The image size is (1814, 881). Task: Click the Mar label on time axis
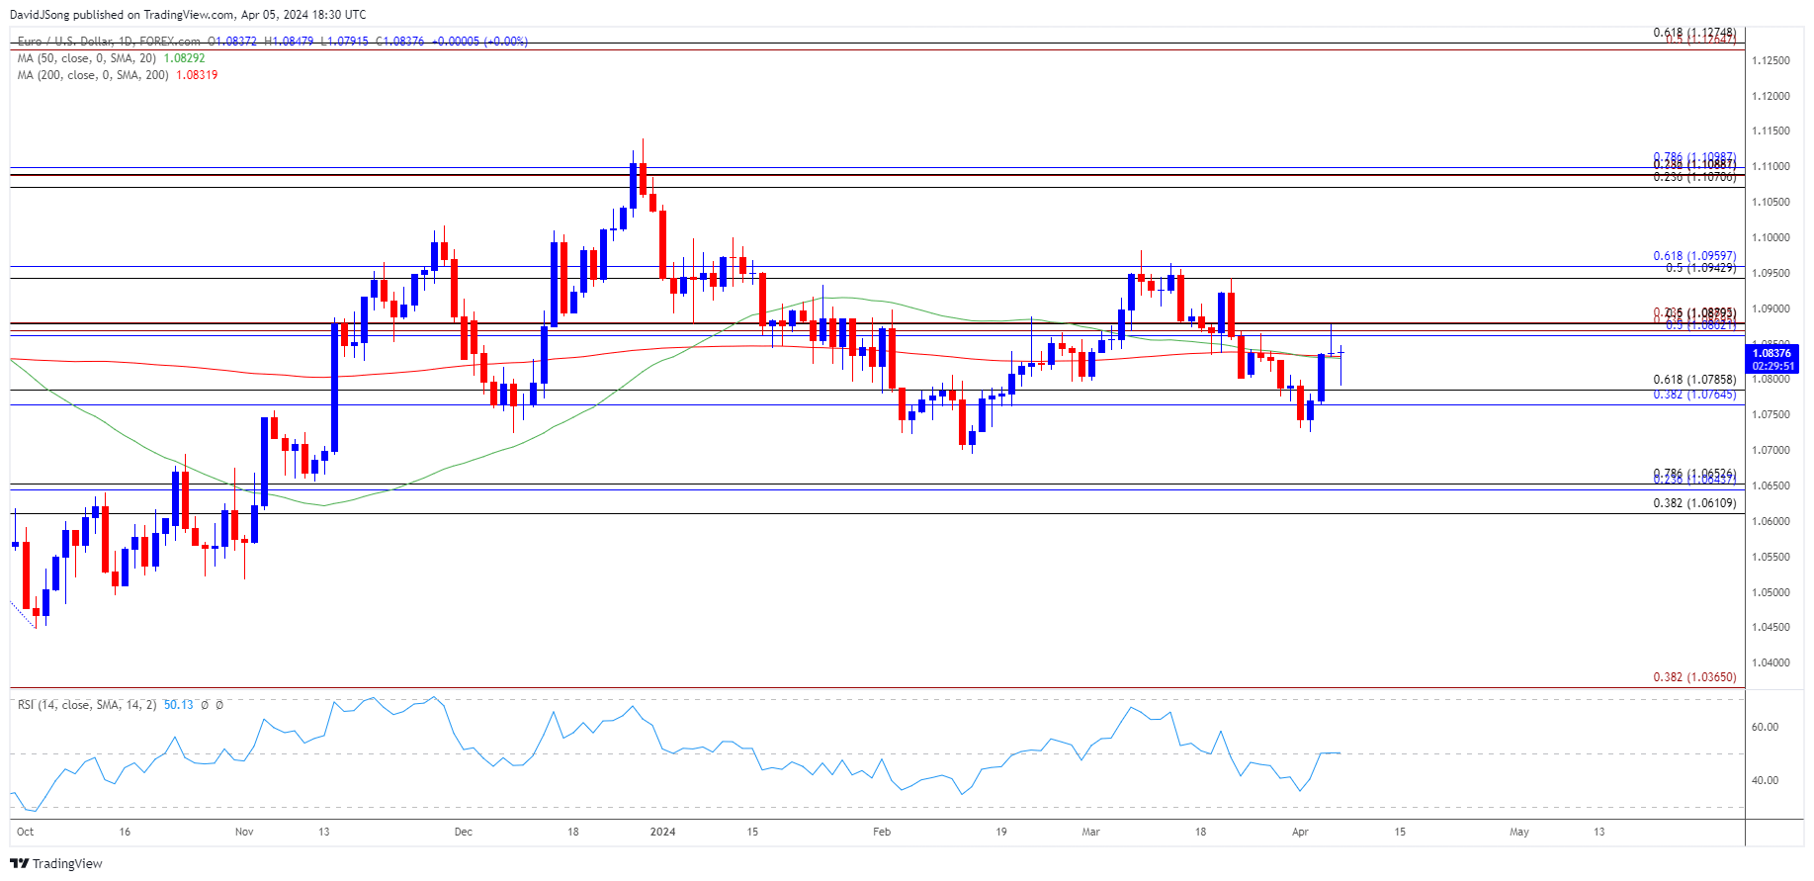coord(1090,833)
